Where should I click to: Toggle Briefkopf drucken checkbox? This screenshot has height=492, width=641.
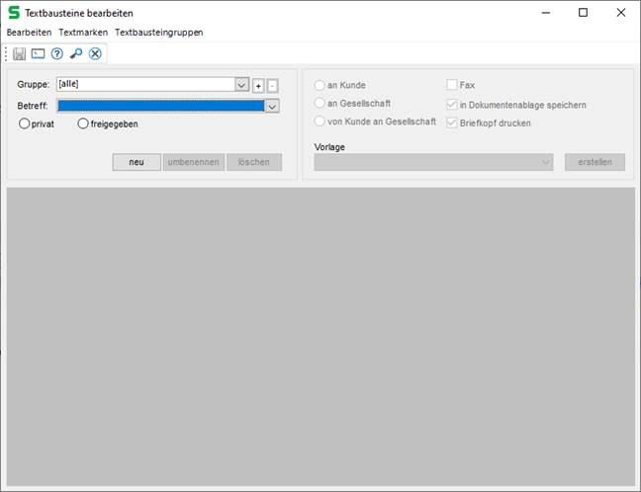(452, 123)
